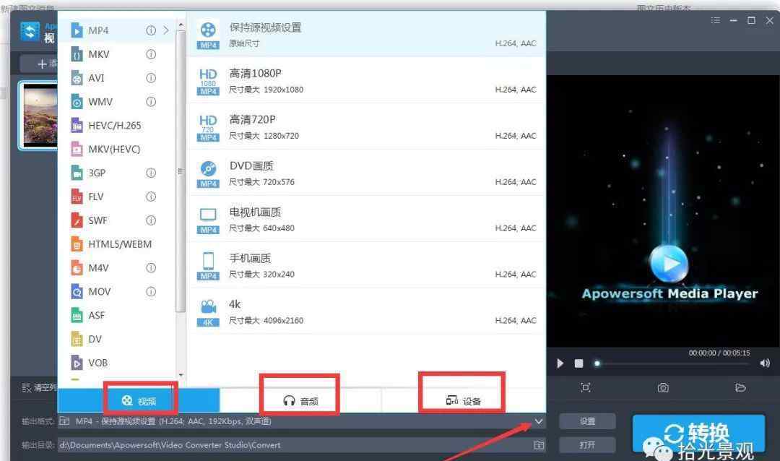Screen dimensions: 780x461
Task: Open the output format dropdown arrow
Action: (539, 422)
